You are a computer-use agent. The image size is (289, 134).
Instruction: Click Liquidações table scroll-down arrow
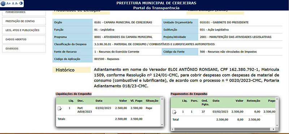pyautogui.click(x=162, y=125)
